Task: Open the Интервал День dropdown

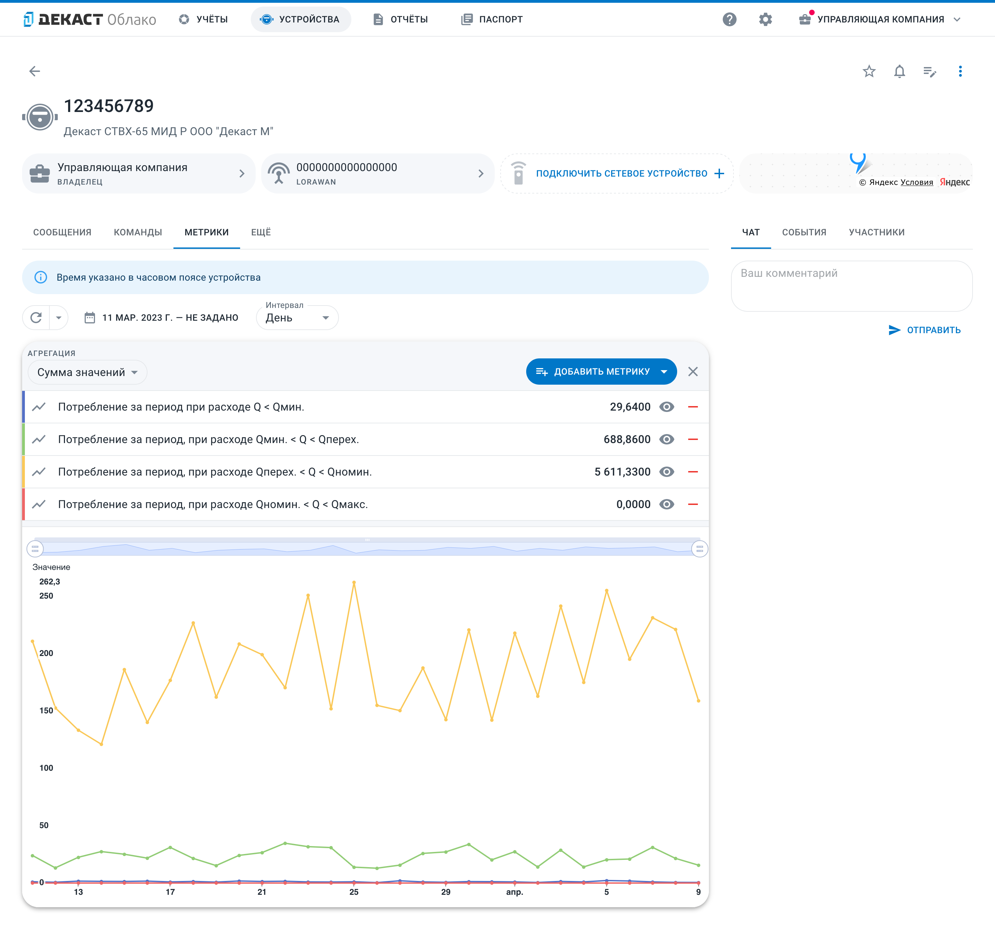Action: tap(297, 318)
